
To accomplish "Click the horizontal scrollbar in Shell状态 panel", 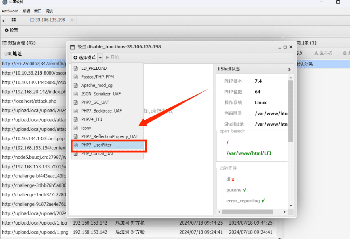I will click(x=247, y=212).
